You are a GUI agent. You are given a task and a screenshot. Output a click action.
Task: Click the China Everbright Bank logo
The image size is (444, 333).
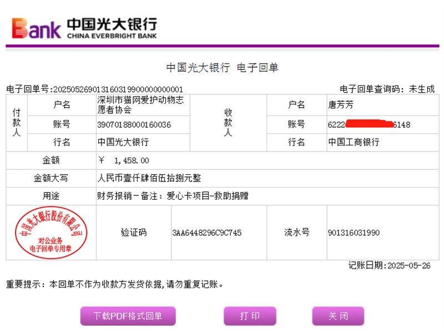pyautogui.click(x=84, y=28)
